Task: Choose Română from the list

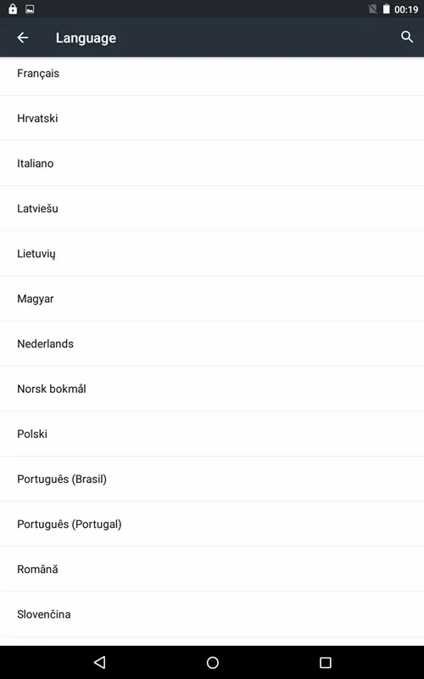Action: 212,569
